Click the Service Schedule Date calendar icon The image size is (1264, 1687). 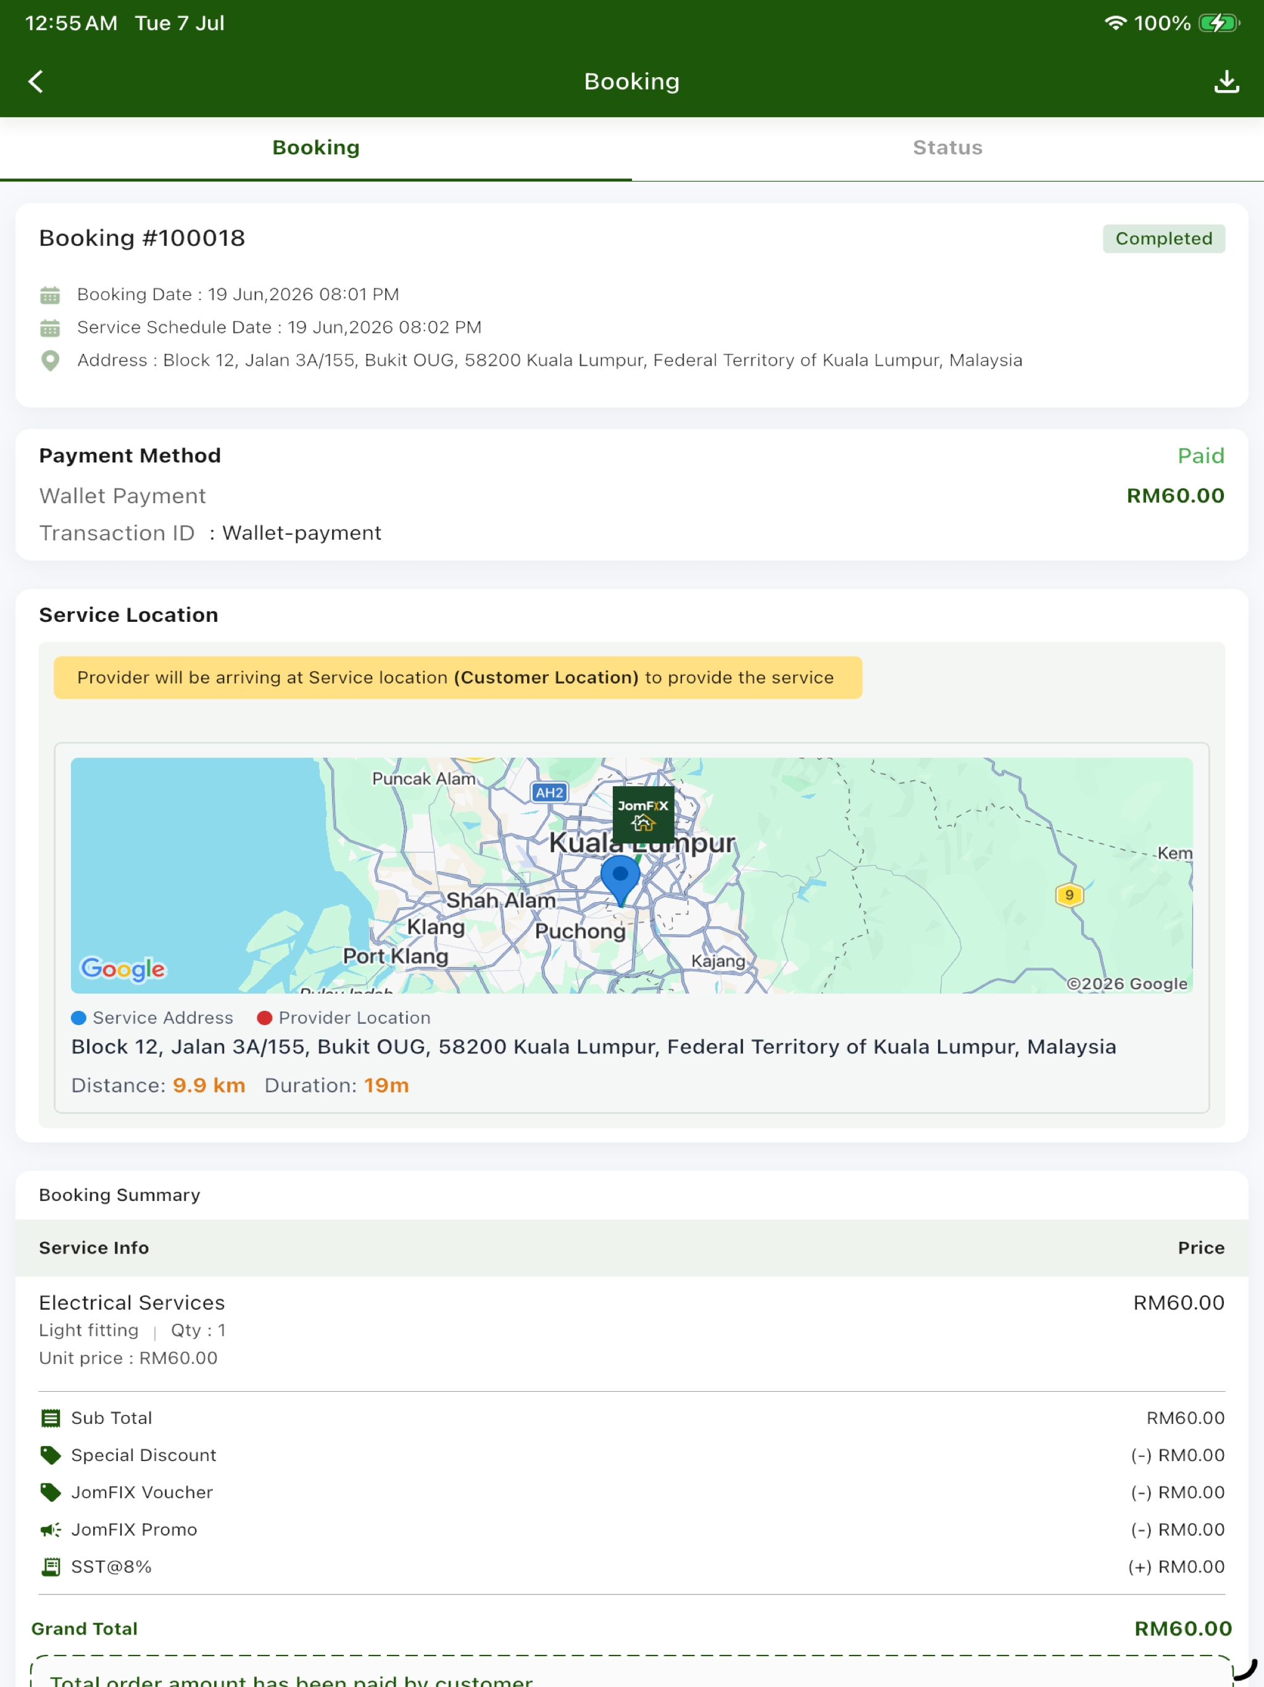(51, 328)
